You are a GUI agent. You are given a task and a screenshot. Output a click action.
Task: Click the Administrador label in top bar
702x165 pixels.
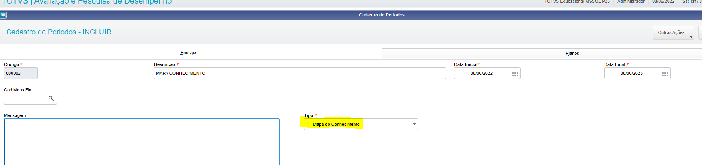(631, 2)
